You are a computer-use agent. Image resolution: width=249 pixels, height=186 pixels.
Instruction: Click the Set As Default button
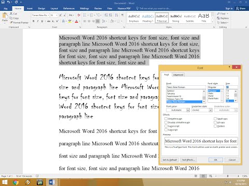tap(170, 160)
